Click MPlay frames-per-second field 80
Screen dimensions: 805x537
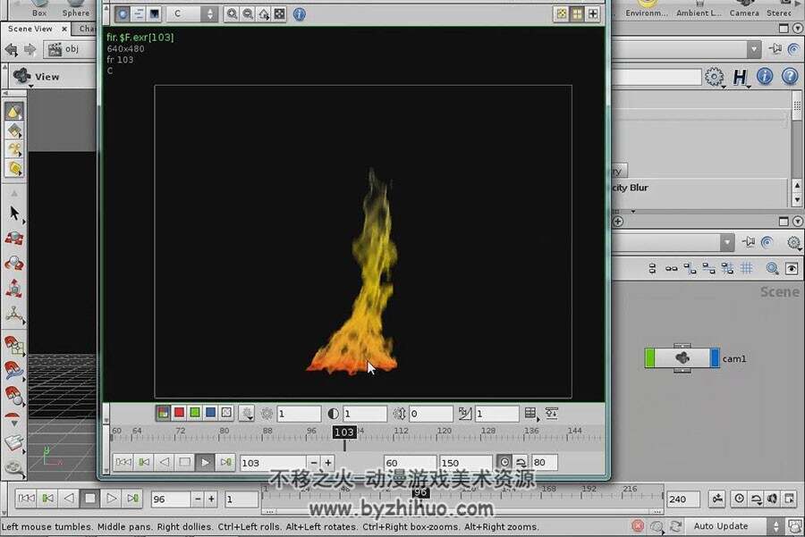544,463
